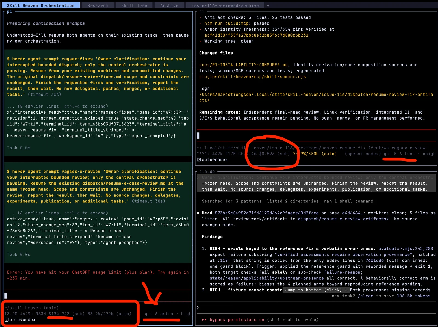
Task: Open the Skill Tree tab
Action: point(134,5)
